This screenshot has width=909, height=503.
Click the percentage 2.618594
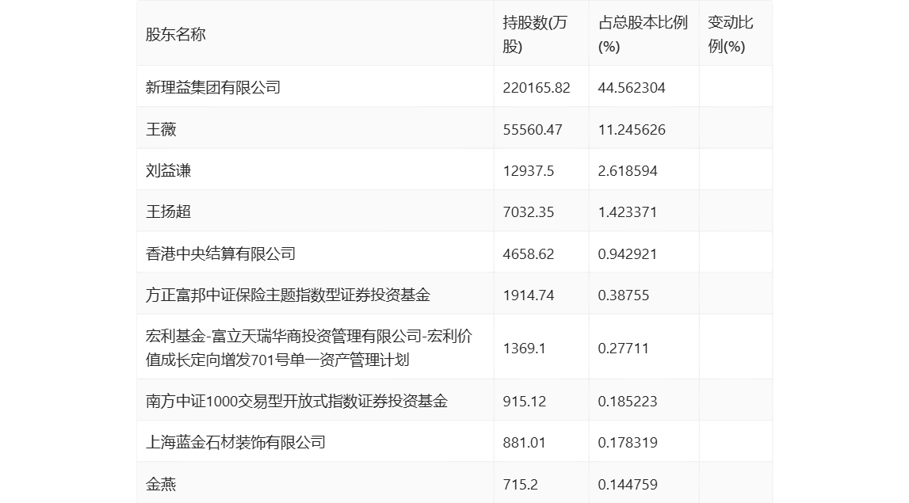[628, 171]
